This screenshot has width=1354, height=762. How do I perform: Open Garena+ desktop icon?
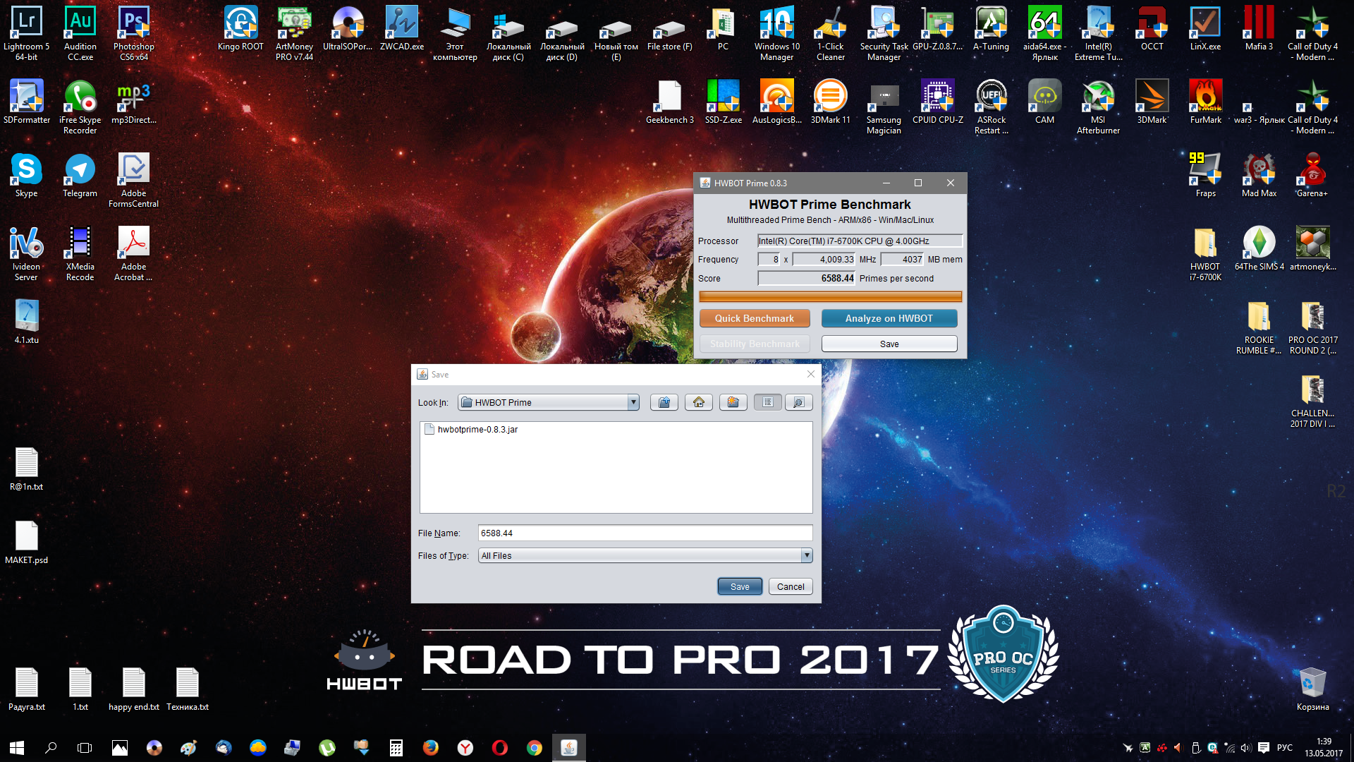pos(1313,175)
